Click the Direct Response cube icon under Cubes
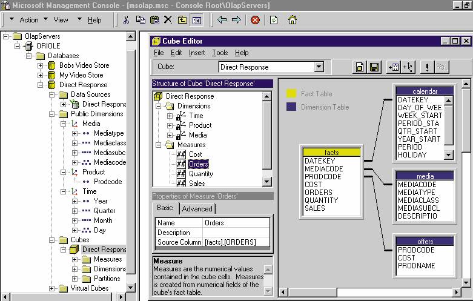This screenshot has height=301, width=473. [74, 250]
